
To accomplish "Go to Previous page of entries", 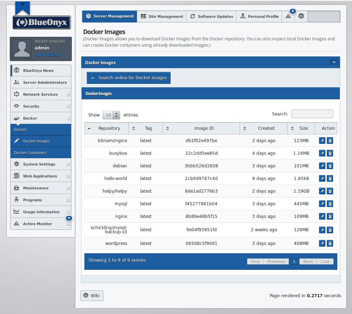I will pyautogui.click(x=276, y=261).
